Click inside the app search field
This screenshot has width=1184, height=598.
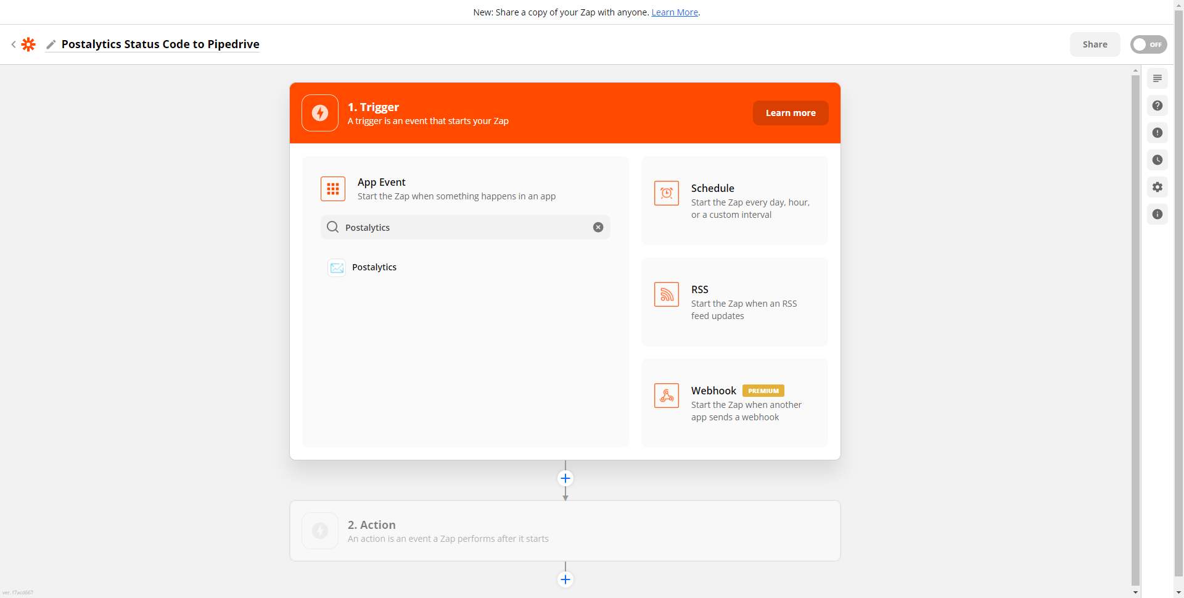[462, 227]
